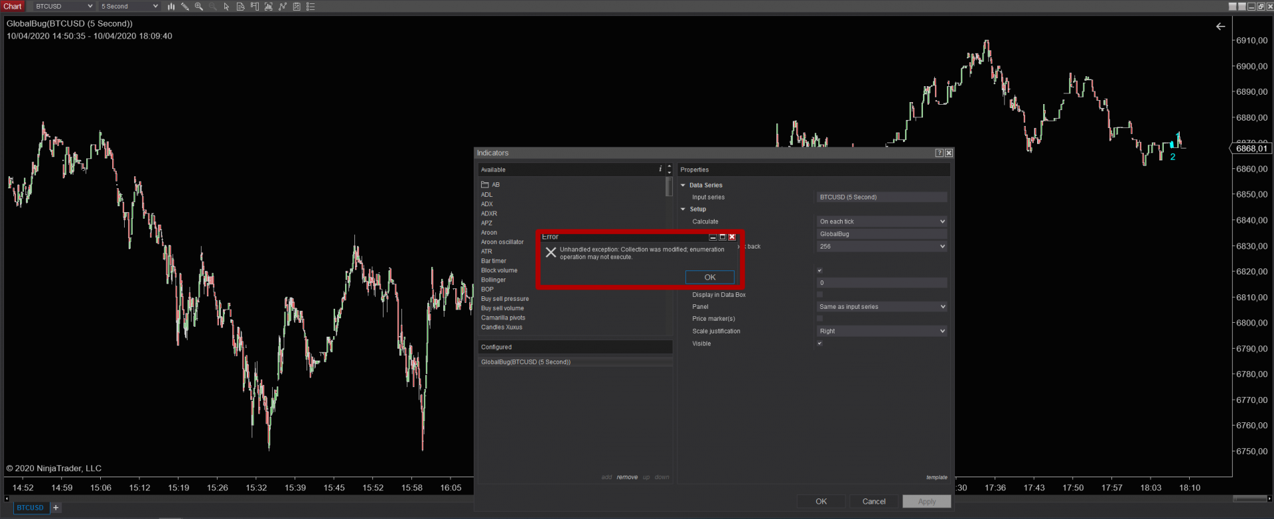The image size is (1274, 519).
Task: Select the BTCUSD chart tab
Action: (x=30, y=508)
